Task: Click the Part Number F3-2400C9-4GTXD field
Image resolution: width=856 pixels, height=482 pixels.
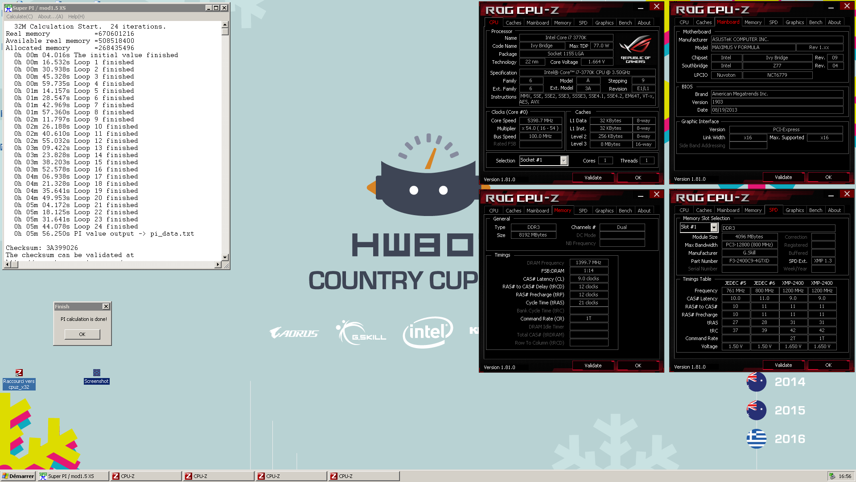Action: [x=749, y=261]
